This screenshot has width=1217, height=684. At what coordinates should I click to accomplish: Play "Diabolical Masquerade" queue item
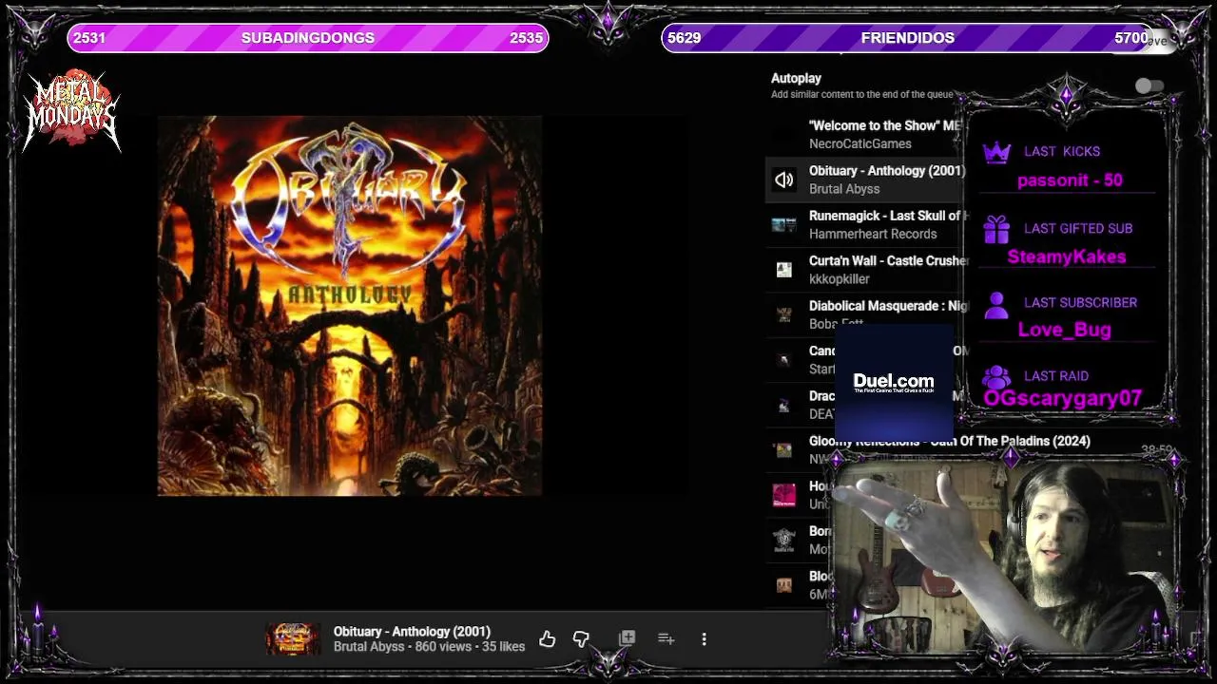click(888, 306)
